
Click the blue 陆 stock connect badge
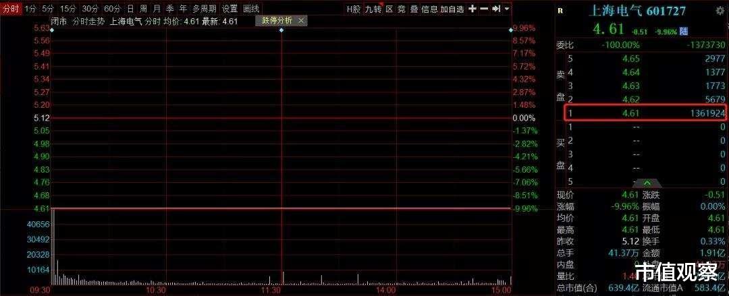[684, 32]
